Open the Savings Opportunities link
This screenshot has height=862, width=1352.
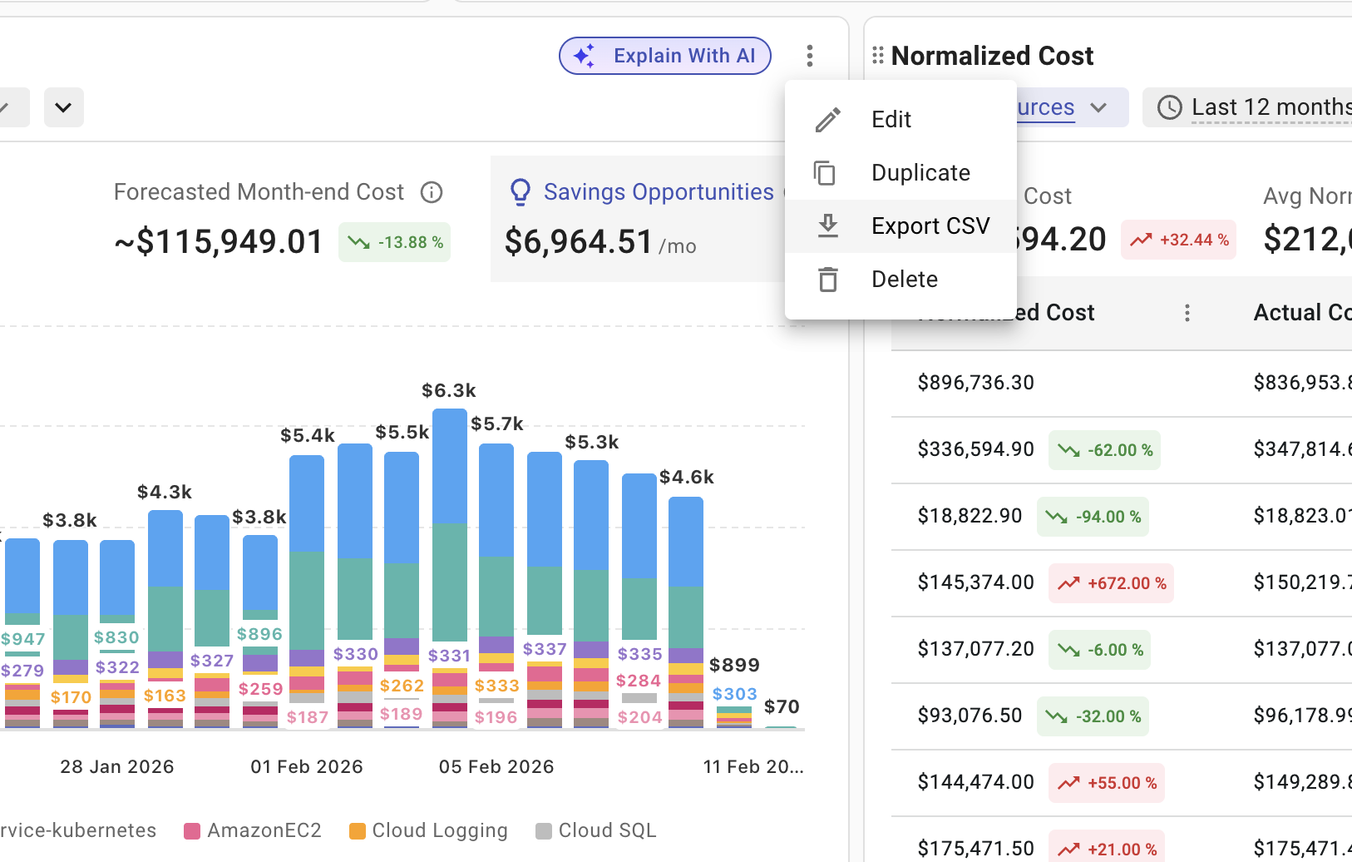tap(658, 192)
